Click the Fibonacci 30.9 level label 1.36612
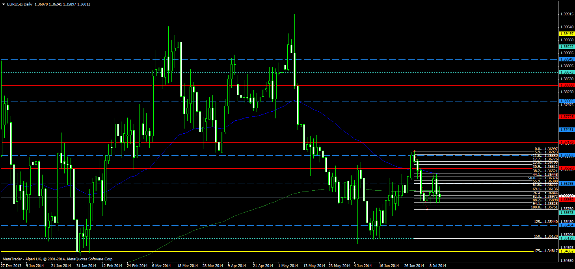Screen dimensions: 575x269 (545, 166)
